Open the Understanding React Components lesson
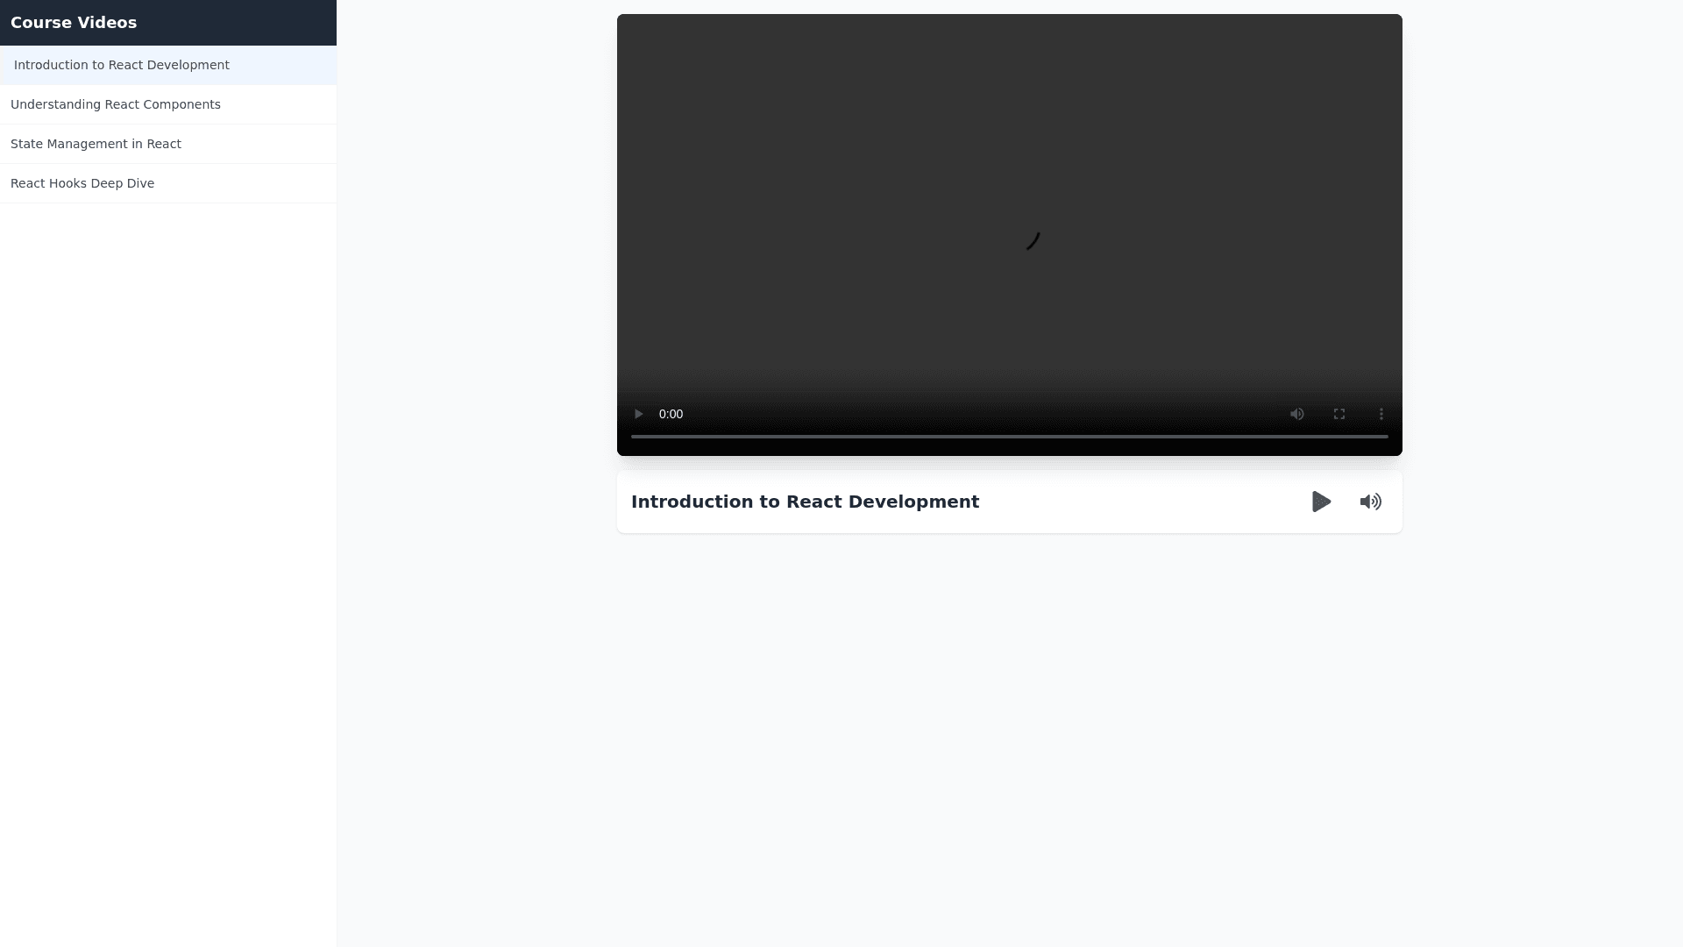The height and width of the screenshot is (947, 1683). tap(116, 104)
